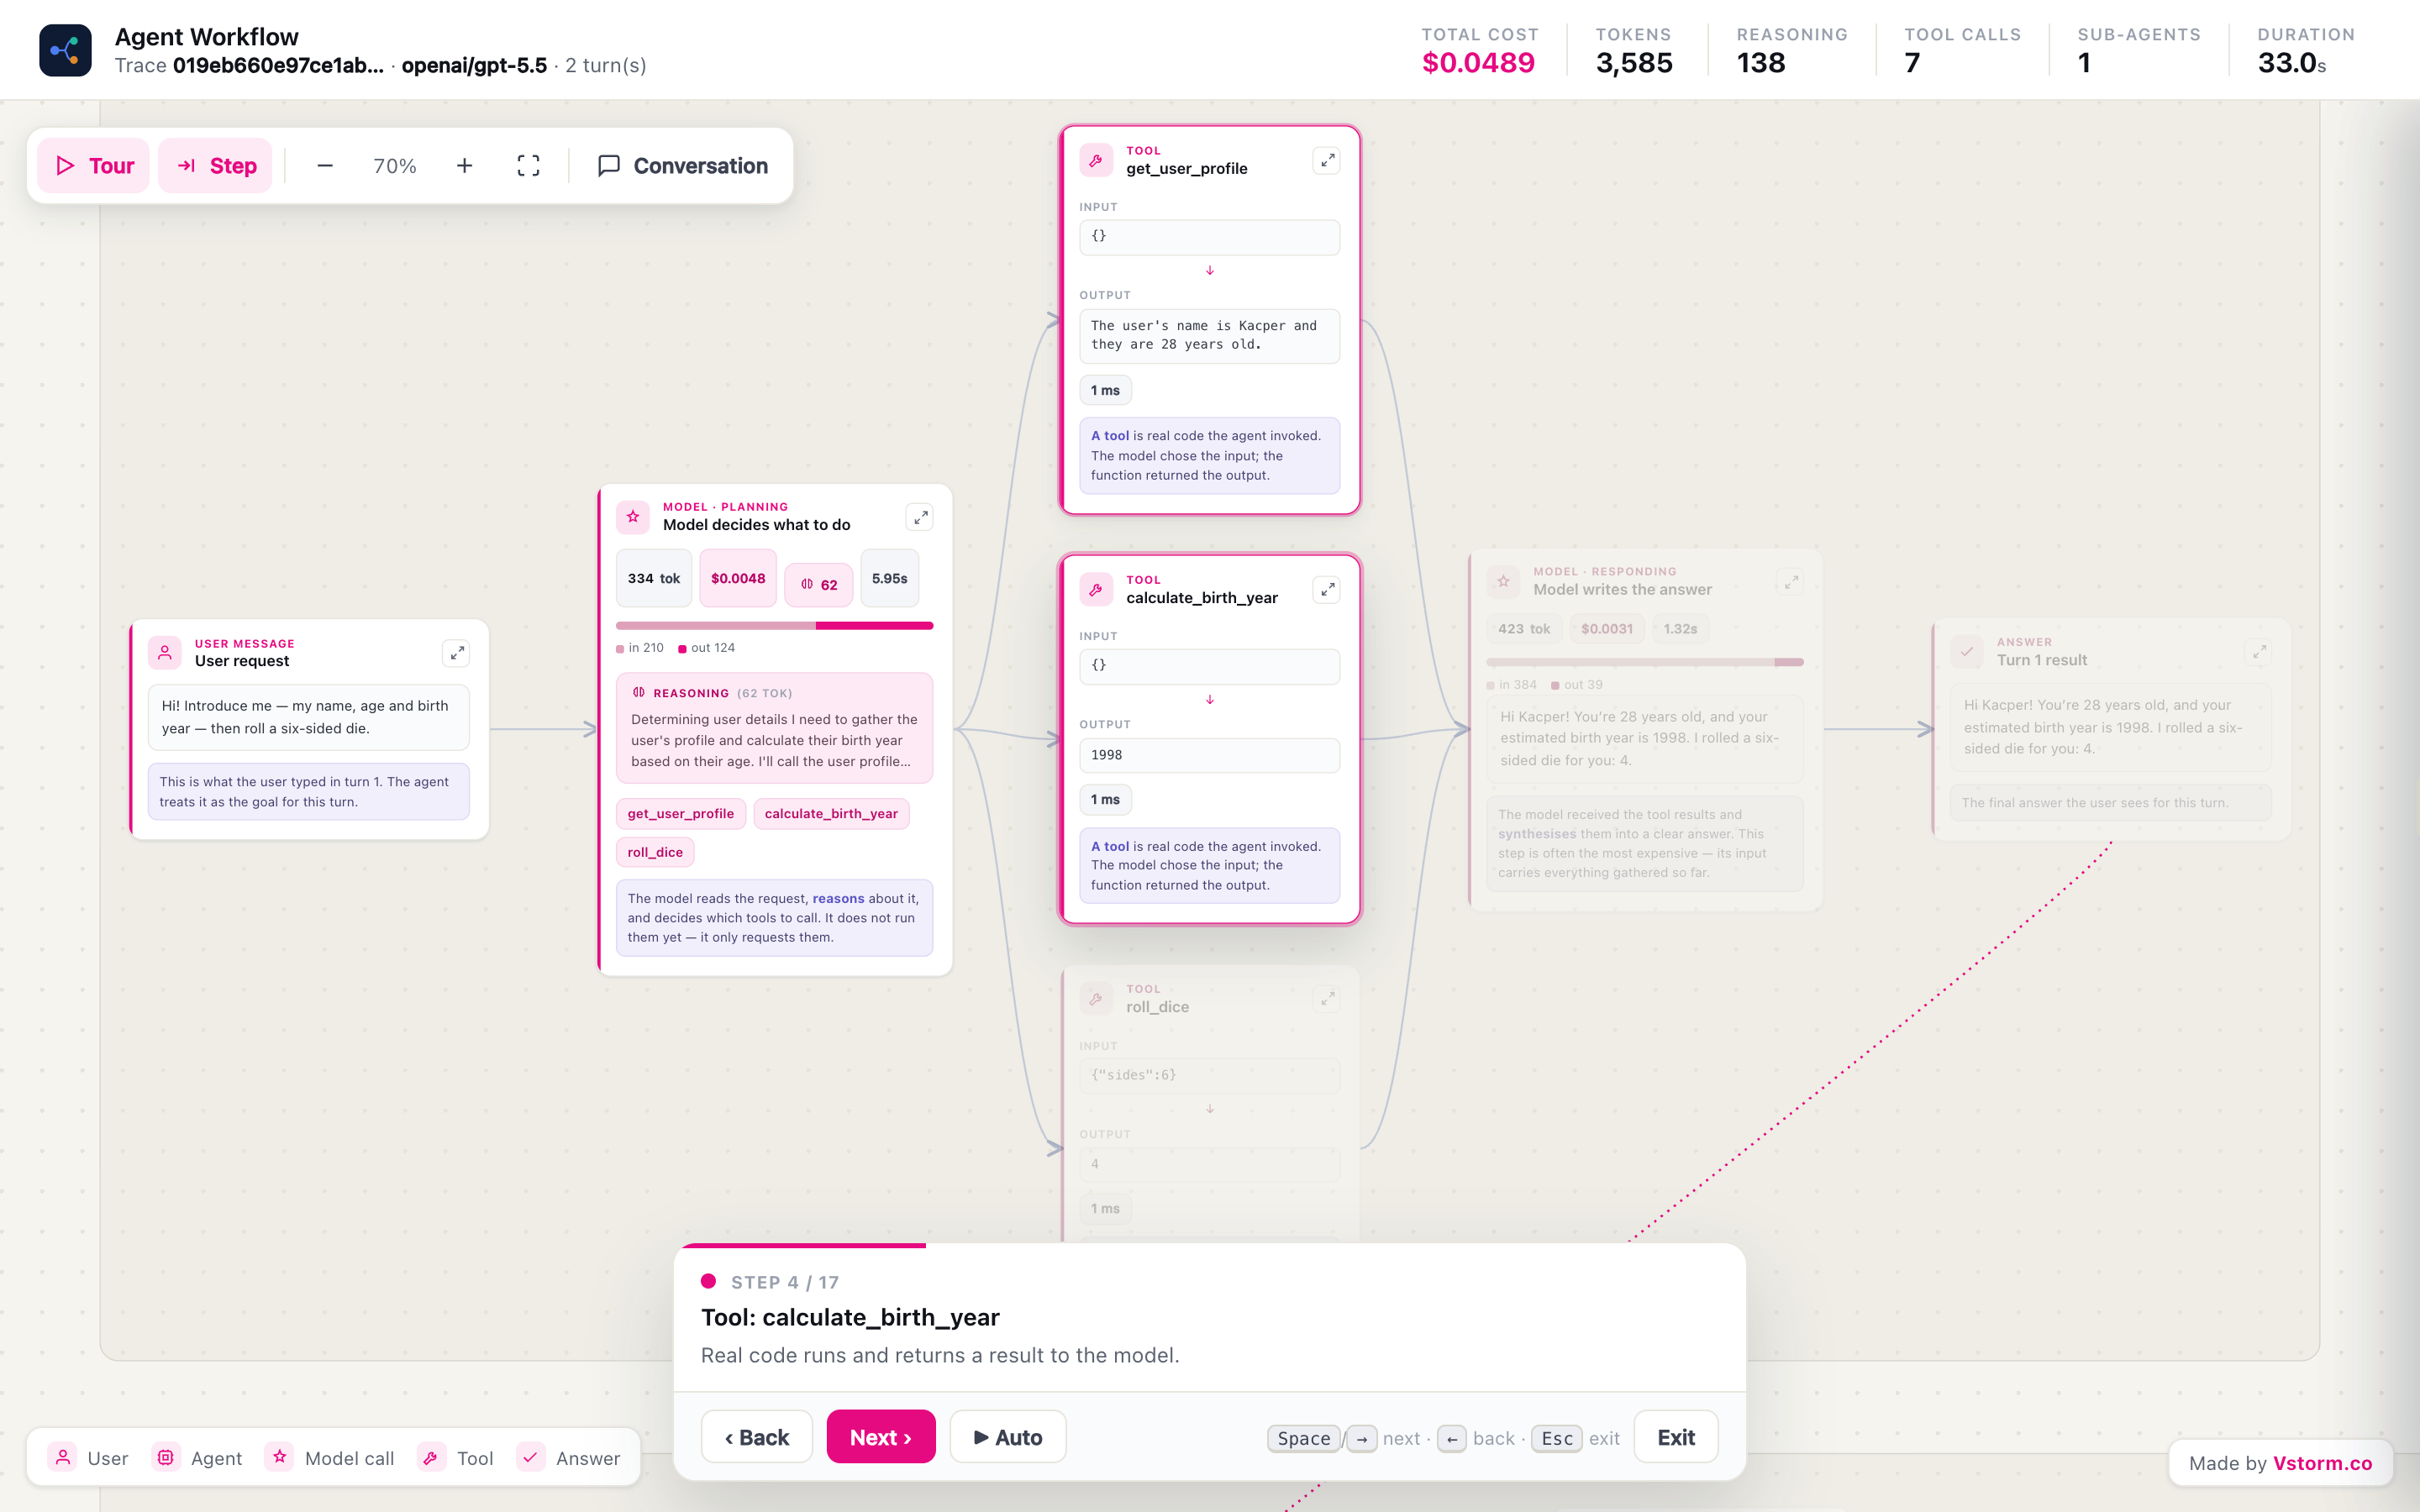Click the fit-to-screen icon
This screenshot has height=1512, width=2420.
(528, 166)
